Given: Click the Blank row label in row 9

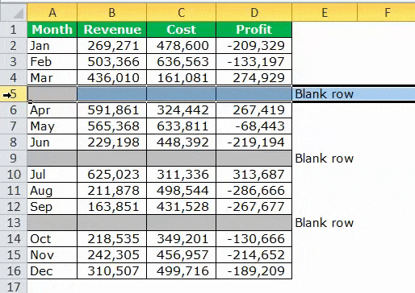Looking at the screenshot, I should point(324,159).
